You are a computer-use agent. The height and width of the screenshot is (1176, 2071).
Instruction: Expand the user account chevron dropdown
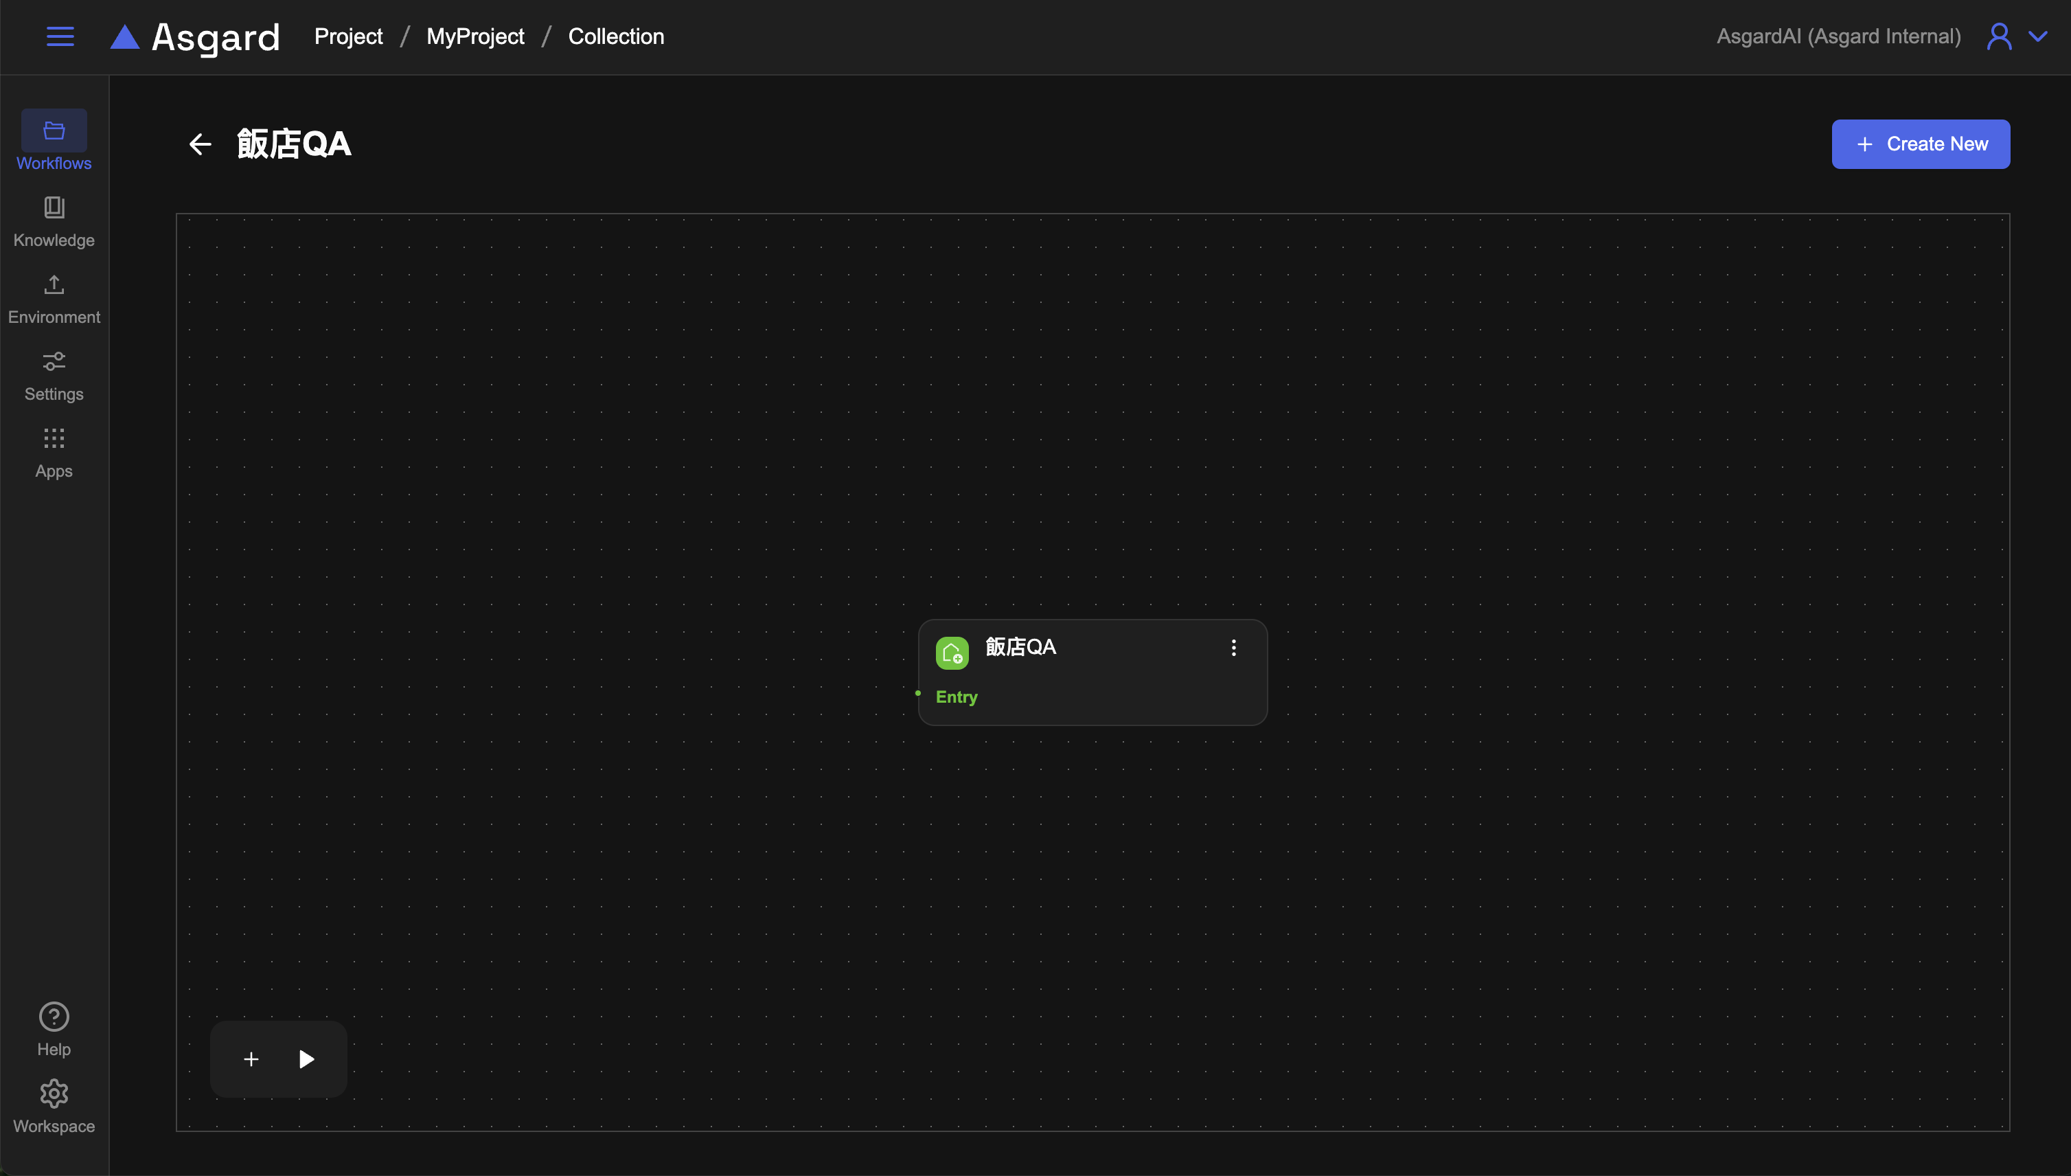point(2038,36)
